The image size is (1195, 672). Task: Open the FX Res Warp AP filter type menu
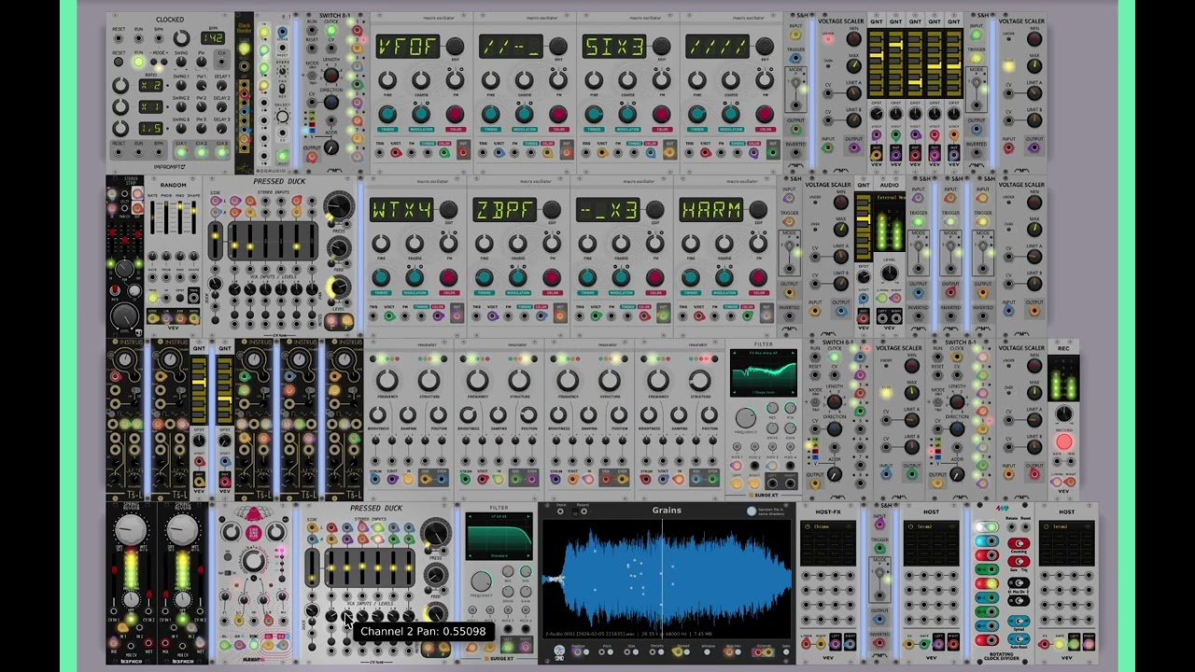(764, 353)
